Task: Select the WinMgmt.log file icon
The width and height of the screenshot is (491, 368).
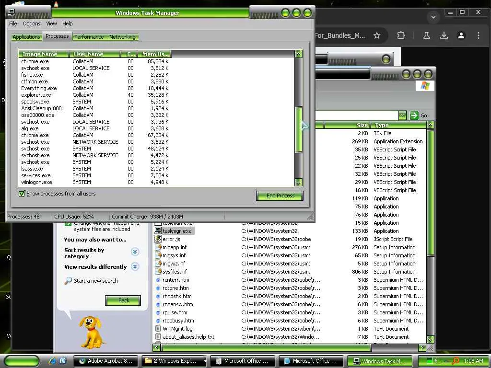Action: [158, 329]
